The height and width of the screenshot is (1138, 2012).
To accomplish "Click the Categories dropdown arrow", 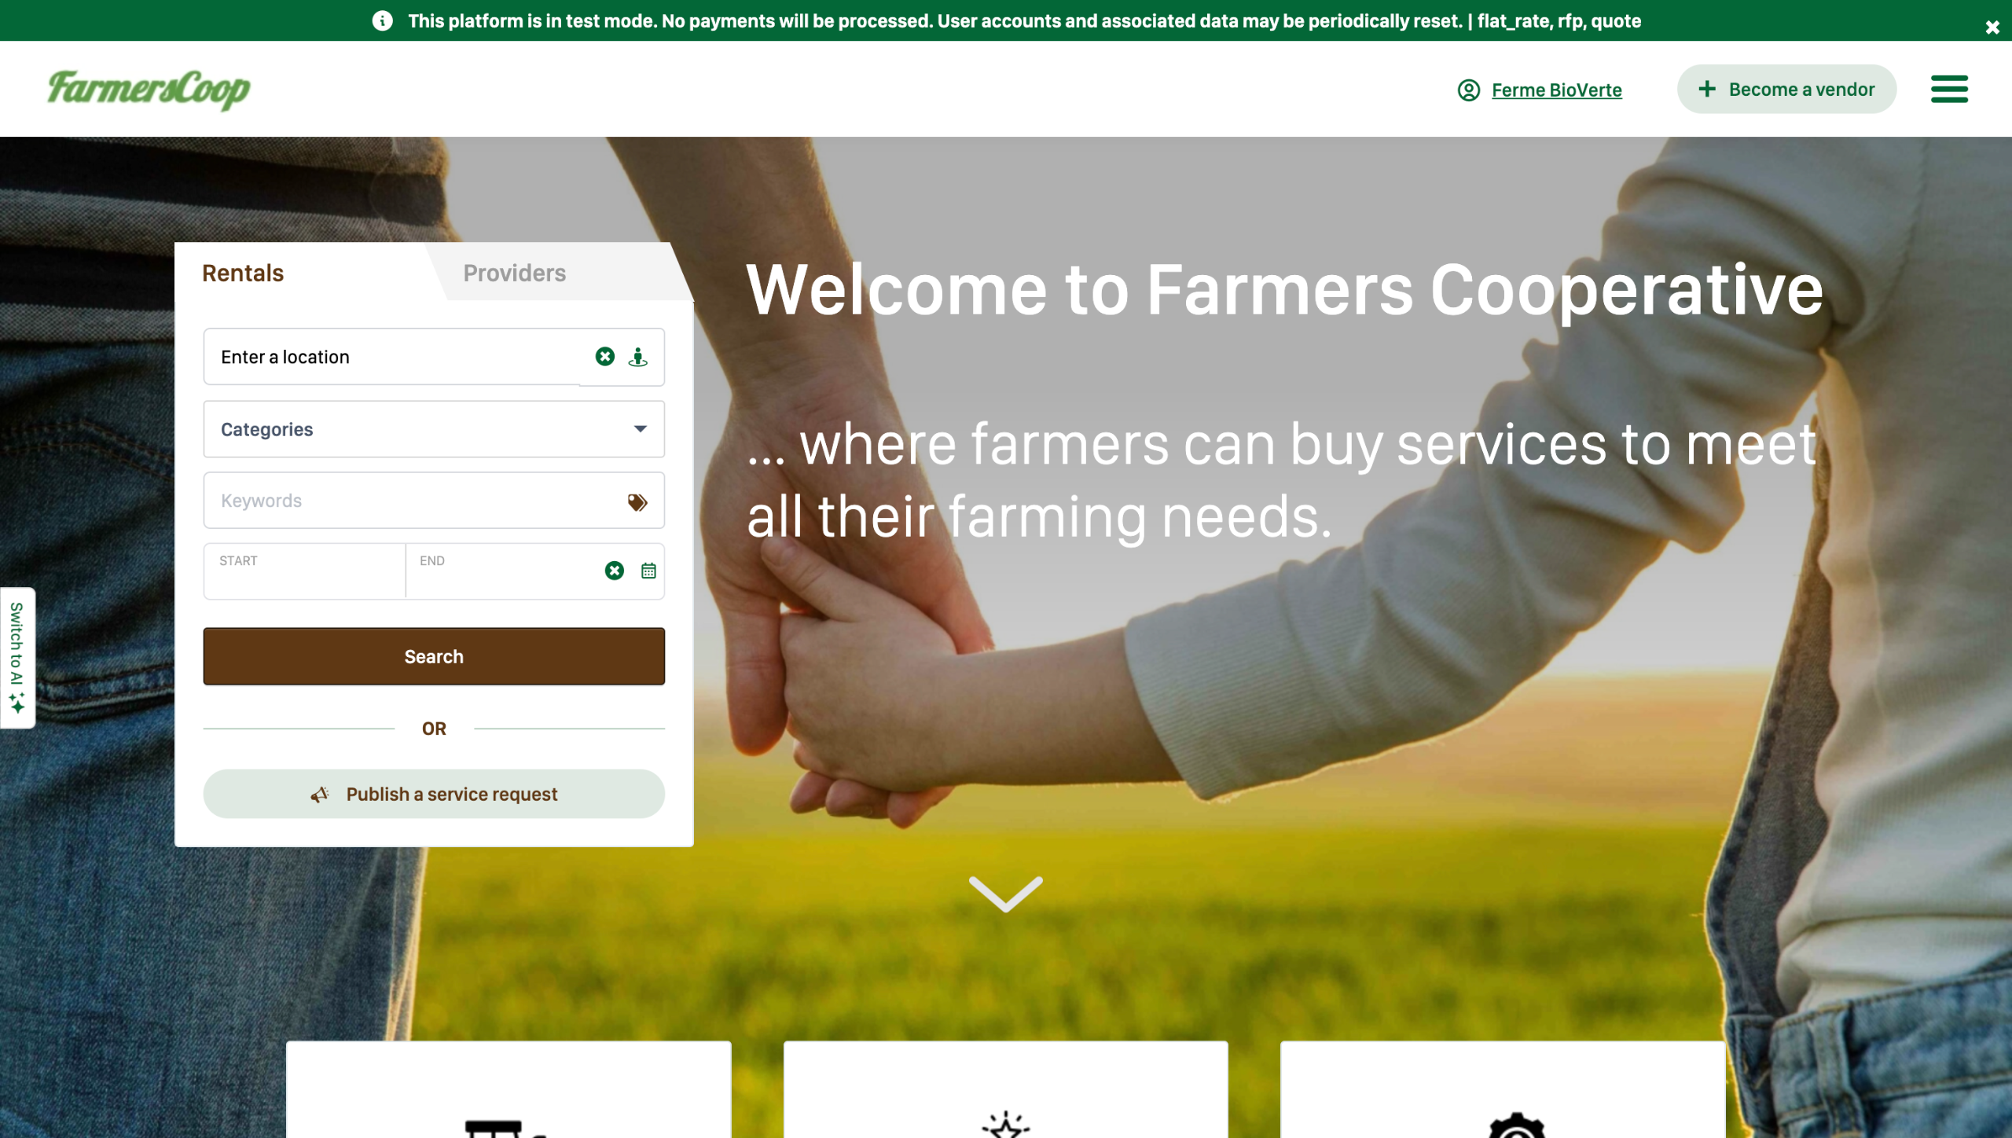I will click(641, 429).
